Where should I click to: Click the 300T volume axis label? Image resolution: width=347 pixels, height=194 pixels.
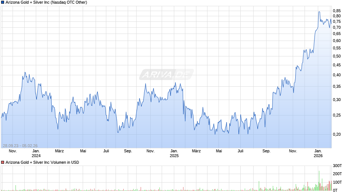pyautogui.click(x=337, y=166)
